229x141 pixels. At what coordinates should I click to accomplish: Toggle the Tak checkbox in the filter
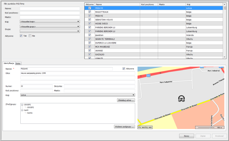pyautogui.click(x=21, y=36)
